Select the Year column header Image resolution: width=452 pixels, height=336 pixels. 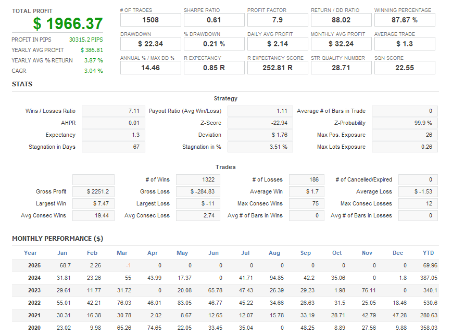click(x=30, y=253)
